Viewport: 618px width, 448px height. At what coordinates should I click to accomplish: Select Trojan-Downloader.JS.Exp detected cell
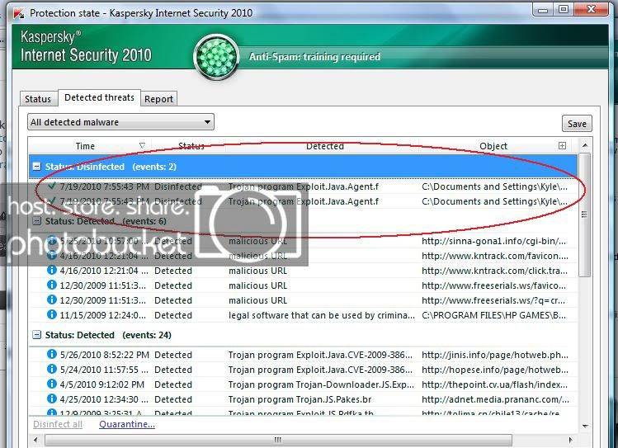click(x=321, y=384)
